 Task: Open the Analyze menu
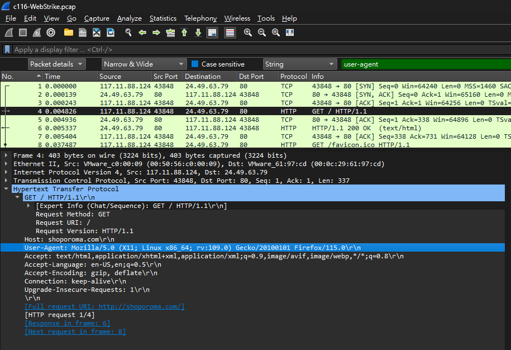pos(130,18)
